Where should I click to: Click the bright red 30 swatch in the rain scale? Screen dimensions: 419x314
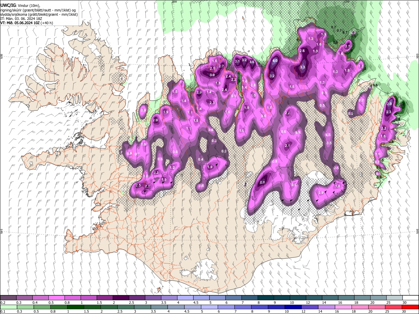[410, 307]
